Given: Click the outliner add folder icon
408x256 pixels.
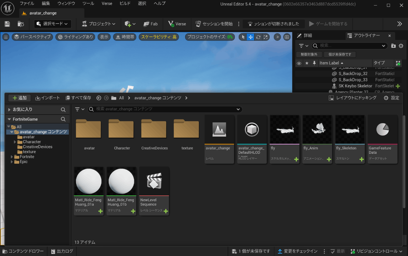Looking at the screenshot, I should 393,46.
